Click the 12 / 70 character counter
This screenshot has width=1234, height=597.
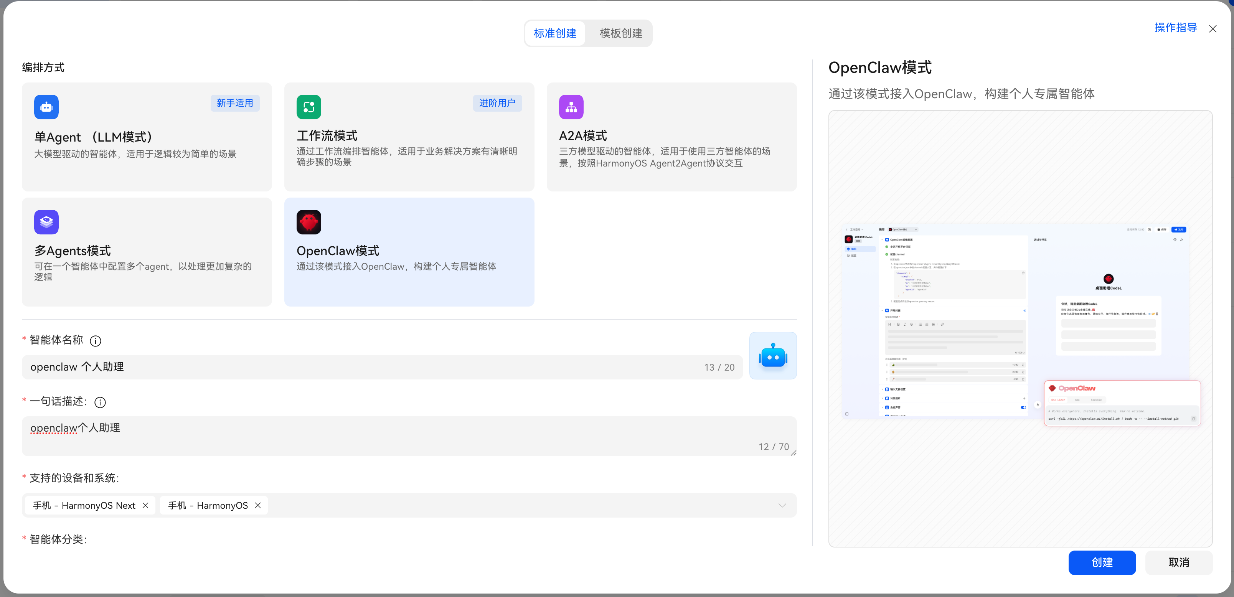pos(774,447)
